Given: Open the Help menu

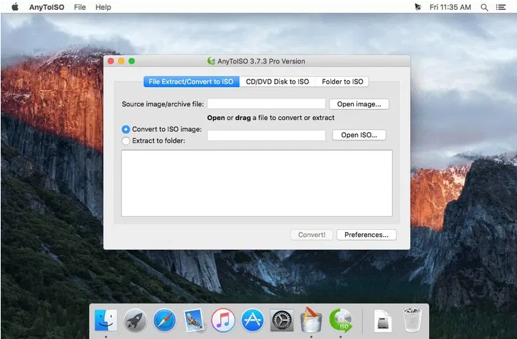Looking at the screenshot, I should (103, 7).
